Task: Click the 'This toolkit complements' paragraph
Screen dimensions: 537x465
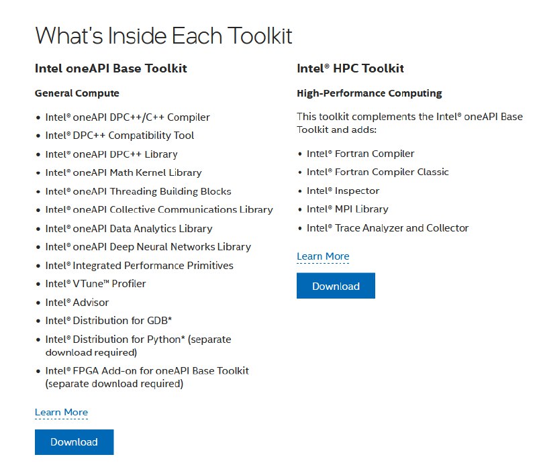Action: click(x=409, y=123)
